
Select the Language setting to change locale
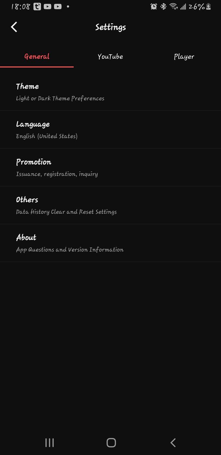(x=47, y=129)
